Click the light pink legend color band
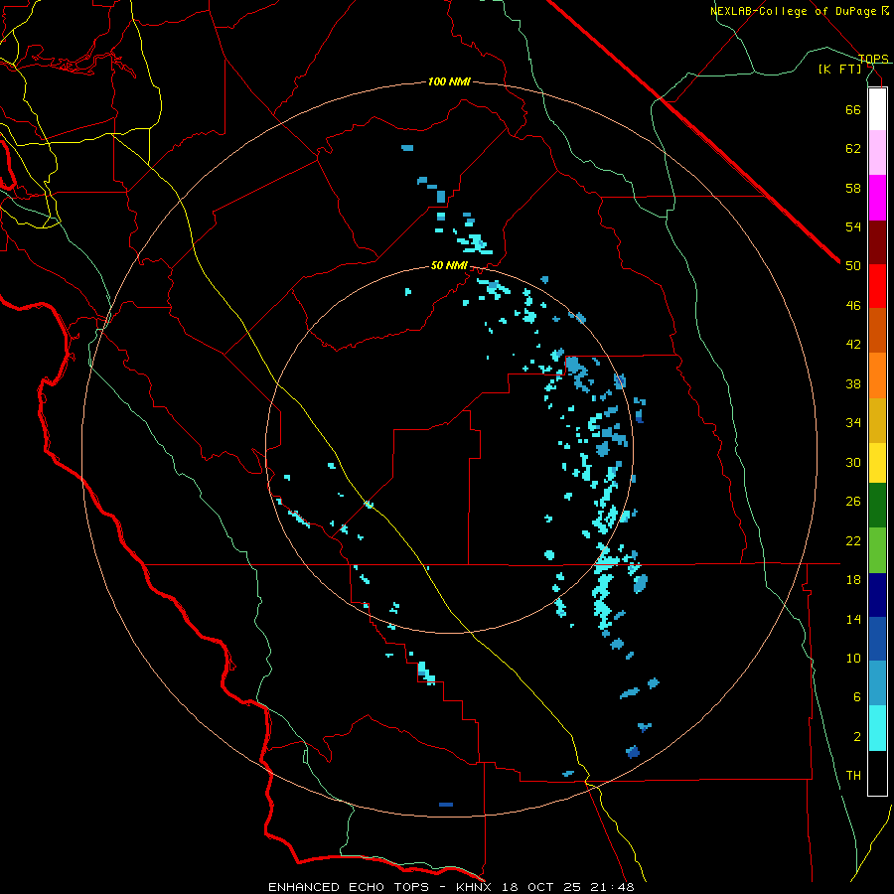 tap(877, 152)
